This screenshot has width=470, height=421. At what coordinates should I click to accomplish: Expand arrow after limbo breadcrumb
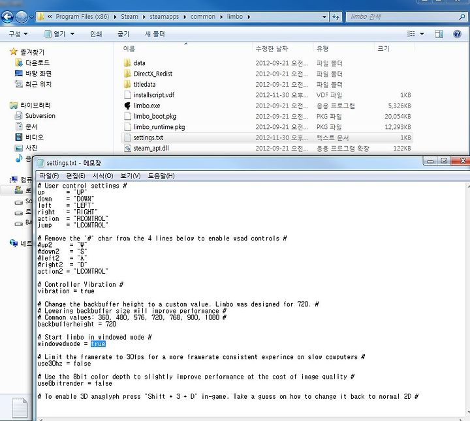249,17
